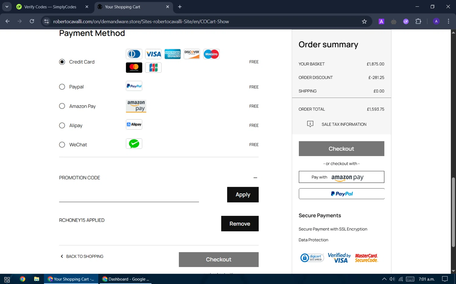Collapse the Promotion Code section
This screenshot has width=456, height=284.
click(x=255, y=178)
